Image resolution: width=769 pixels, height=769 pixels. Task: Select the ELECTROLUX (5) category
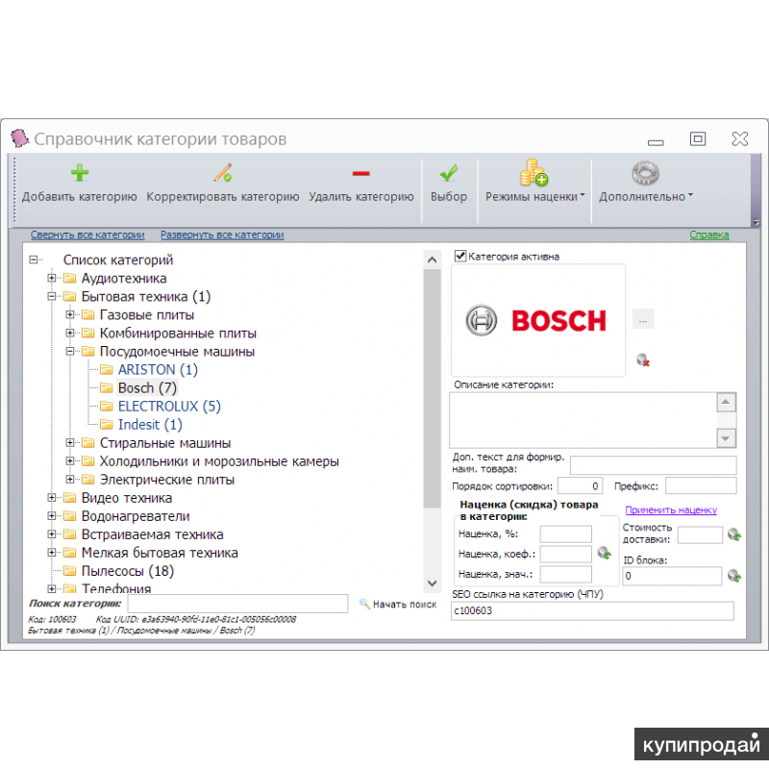(169, 407)
